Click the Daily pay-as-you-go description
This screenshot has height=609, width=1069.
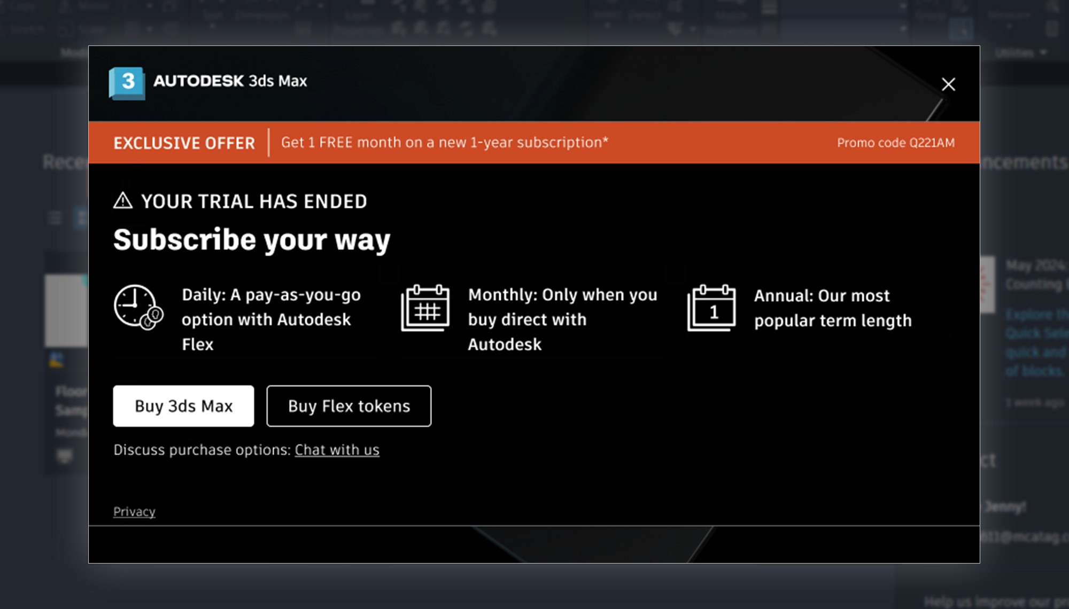(272, 319)
